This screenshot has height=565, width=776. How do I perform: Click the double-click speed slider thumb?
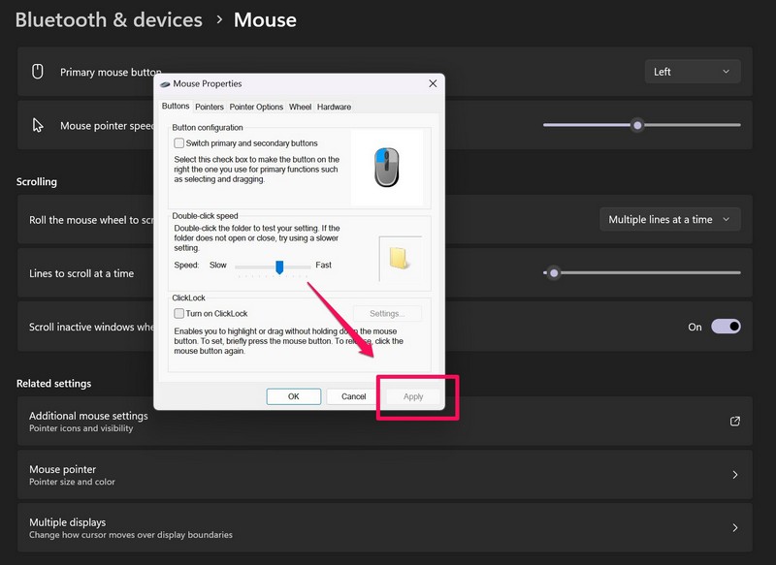279,267
